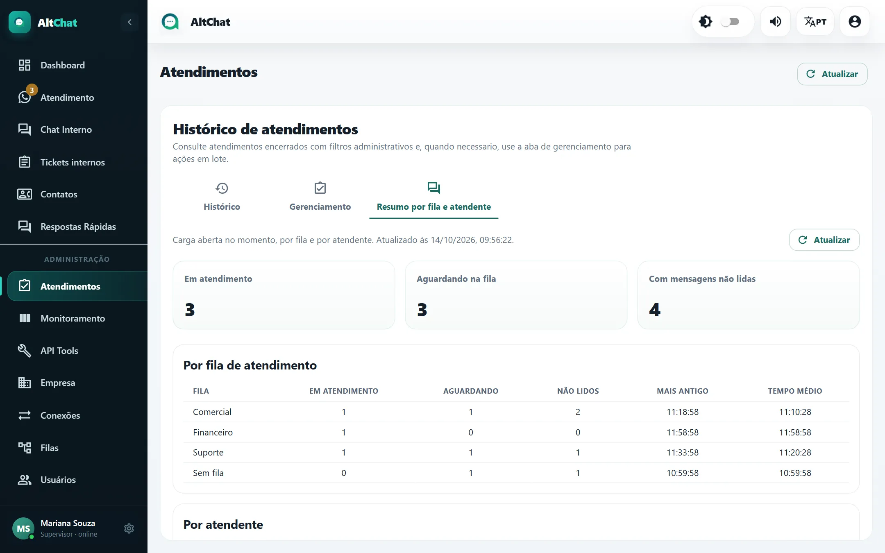Click the Suporte queue row

[516, 453]
